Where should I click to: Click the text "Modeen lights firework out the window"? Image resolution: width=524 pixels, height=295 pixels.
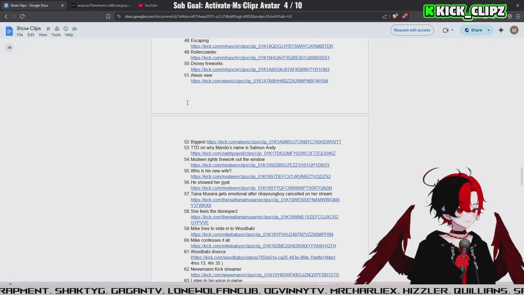[x=228, y=159]
